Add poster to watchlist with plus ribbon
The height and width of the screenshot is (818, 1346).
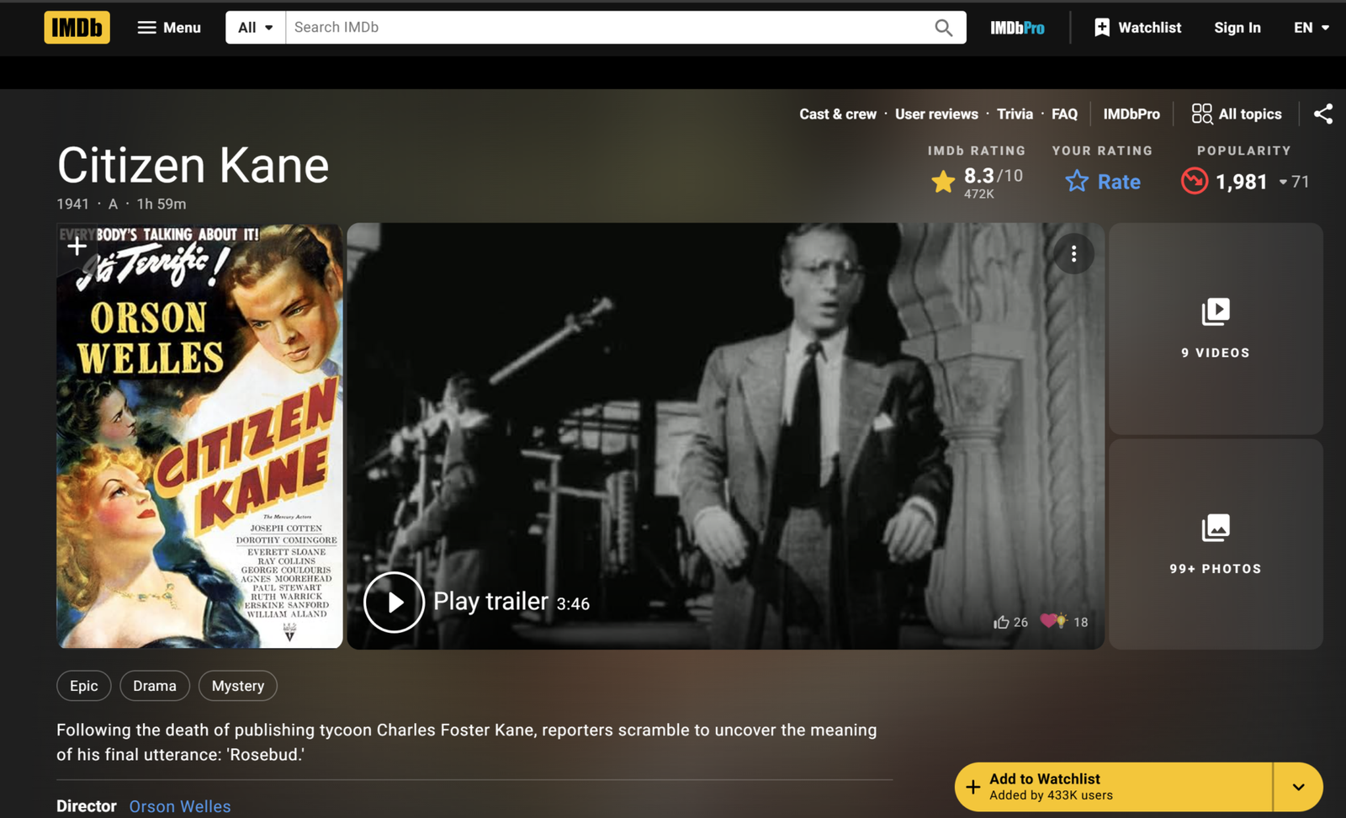coord(77,246)
